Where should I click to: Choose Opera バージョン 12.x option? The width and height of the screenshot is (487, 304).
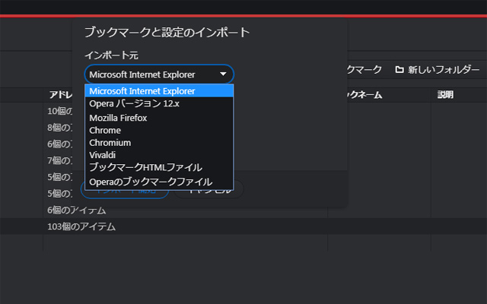point(159,103)
